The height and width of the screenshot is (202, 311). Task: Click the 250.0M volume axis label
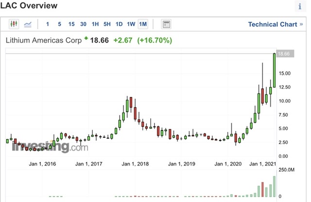[x=286, y=170]
